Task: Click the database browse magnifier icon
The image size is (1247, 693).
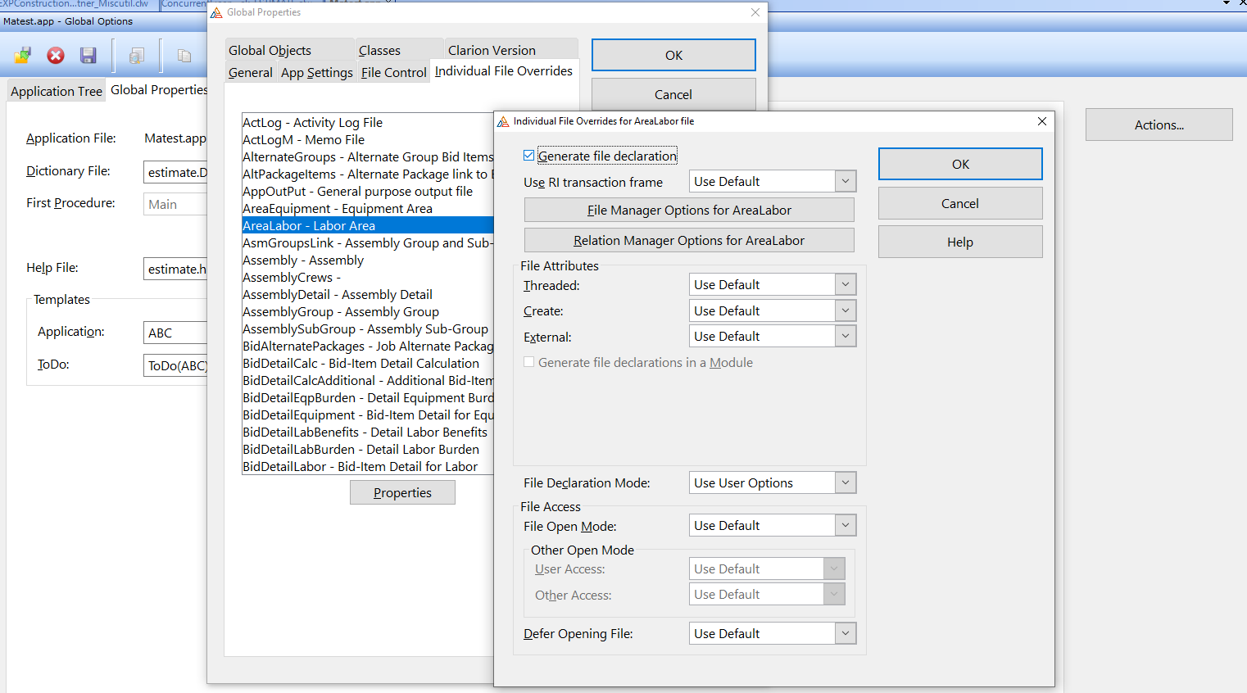Action: 137,55
